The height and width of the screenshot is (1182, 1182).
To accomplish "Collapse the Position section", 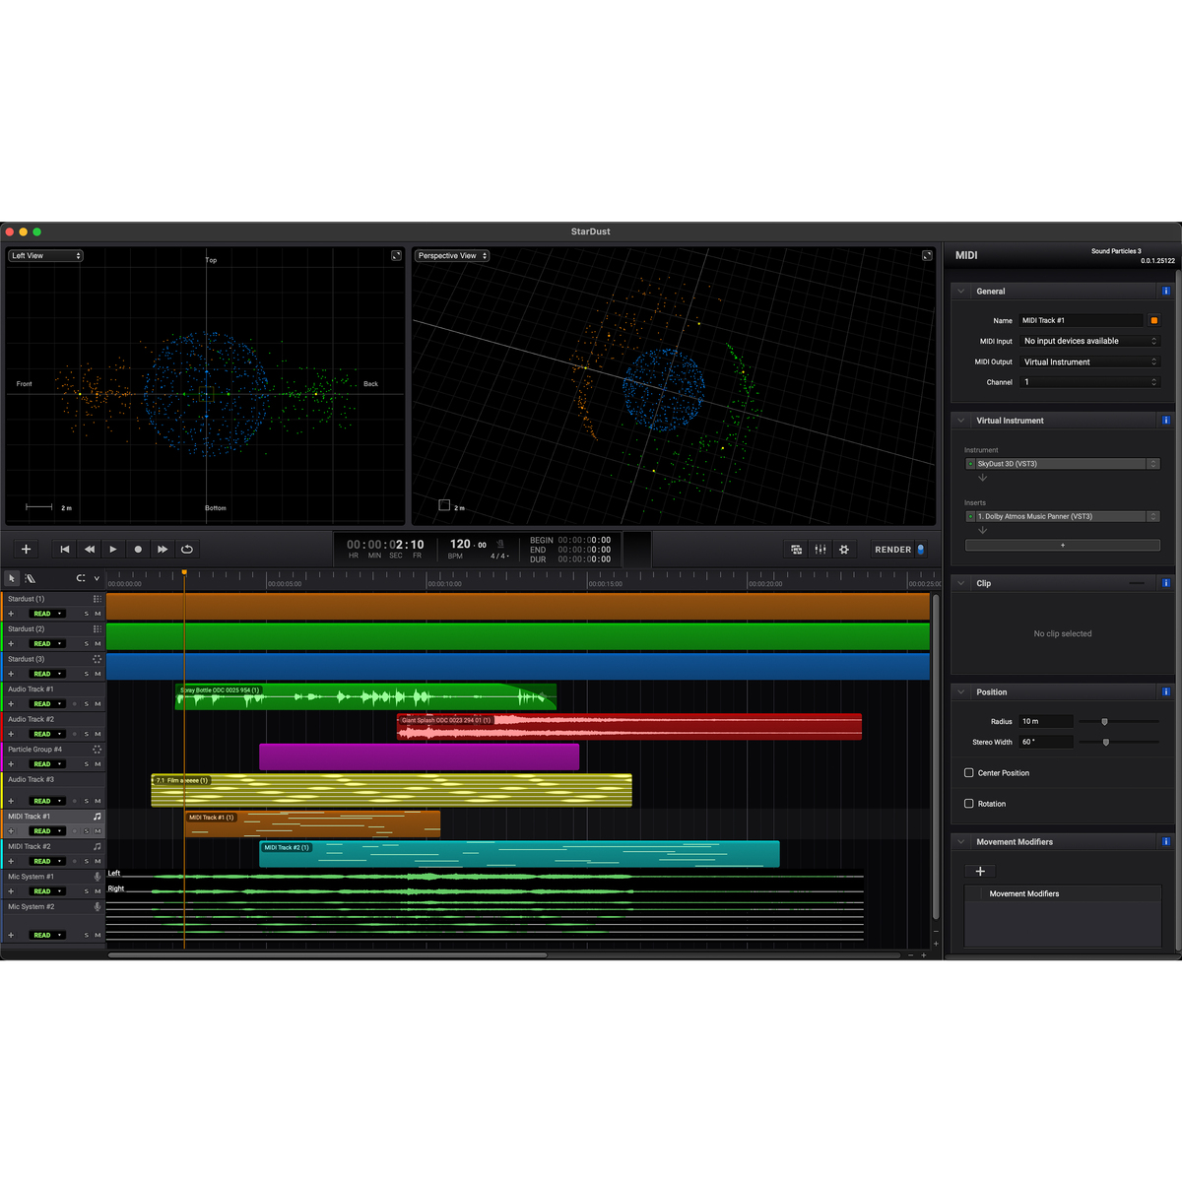I will click(961, 692).
